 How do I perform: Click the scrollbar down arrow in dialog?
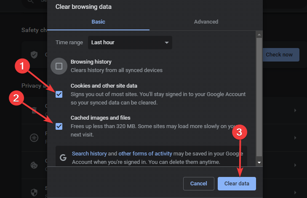tap(259, 162)
